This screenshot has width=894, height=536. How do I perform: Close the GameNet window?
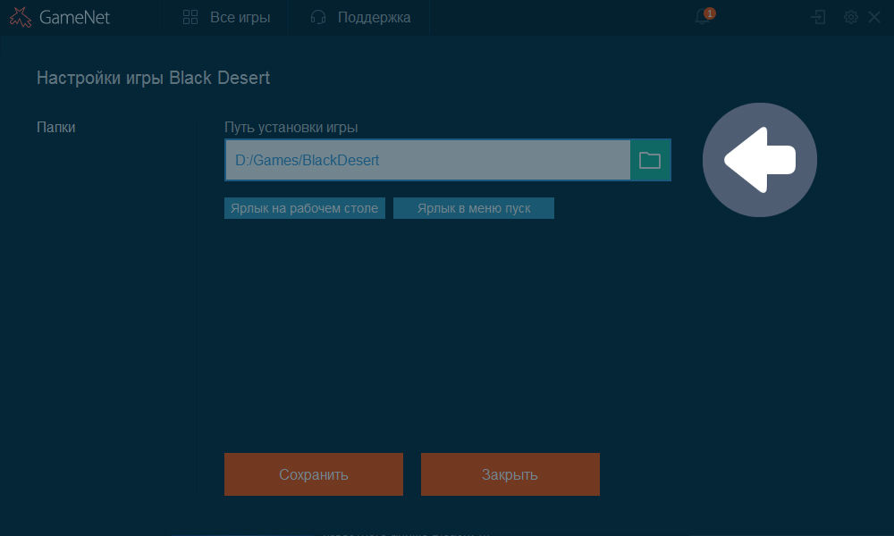coord(874,17)
